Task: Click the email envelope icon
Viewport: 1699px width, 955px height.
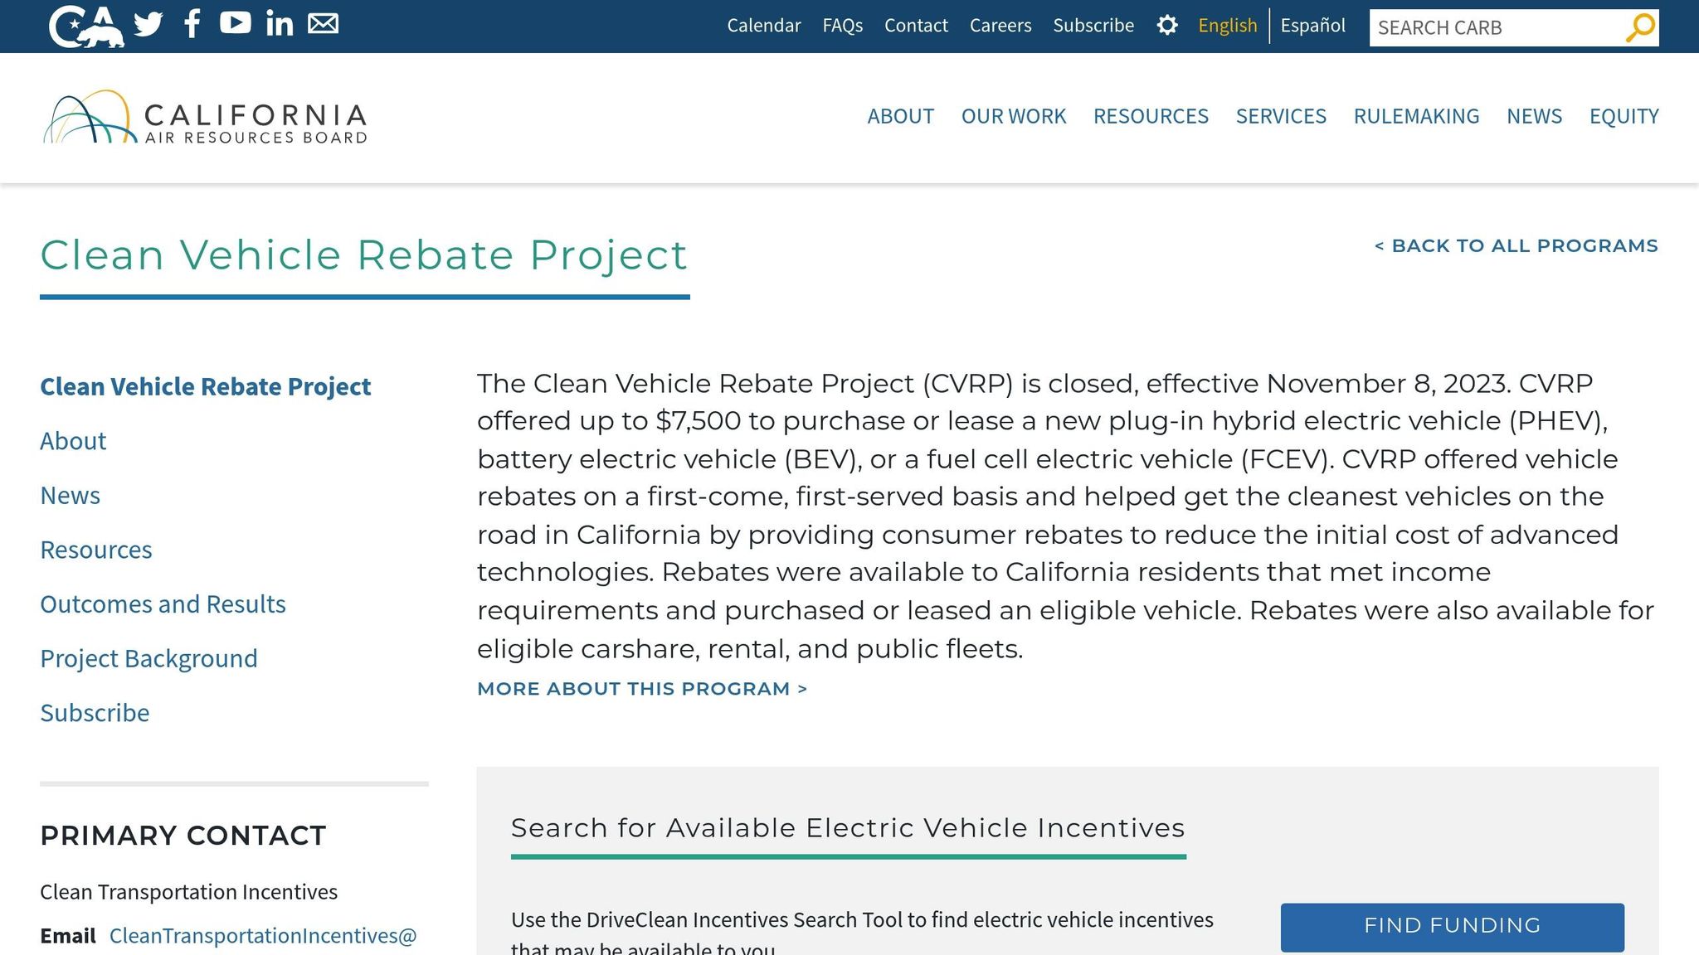Action: 324,23
